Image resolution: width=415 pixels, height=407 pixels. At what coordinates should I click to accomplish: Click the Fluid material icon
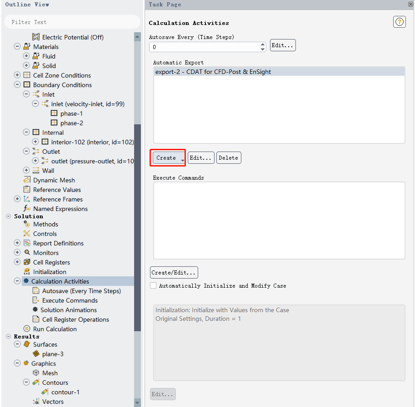(36, 56)
